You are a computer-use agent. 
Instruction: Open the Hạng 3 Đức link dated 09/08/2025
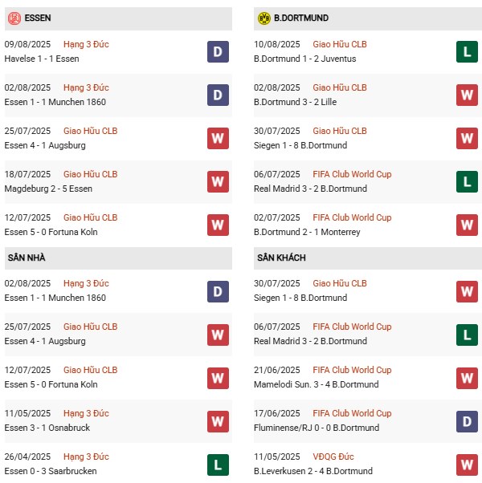(86, 44)
